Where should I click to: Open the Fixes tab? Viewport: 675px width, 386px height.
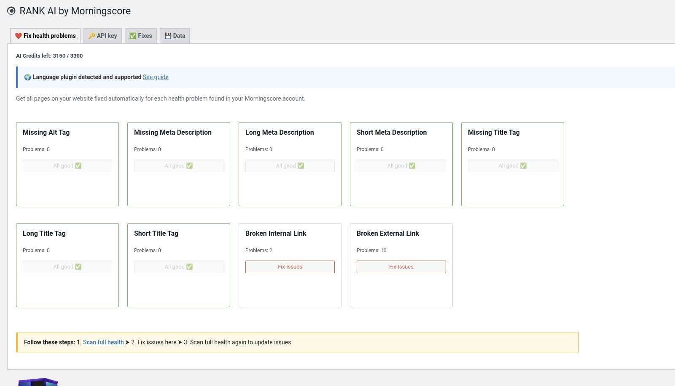point(141,36)
